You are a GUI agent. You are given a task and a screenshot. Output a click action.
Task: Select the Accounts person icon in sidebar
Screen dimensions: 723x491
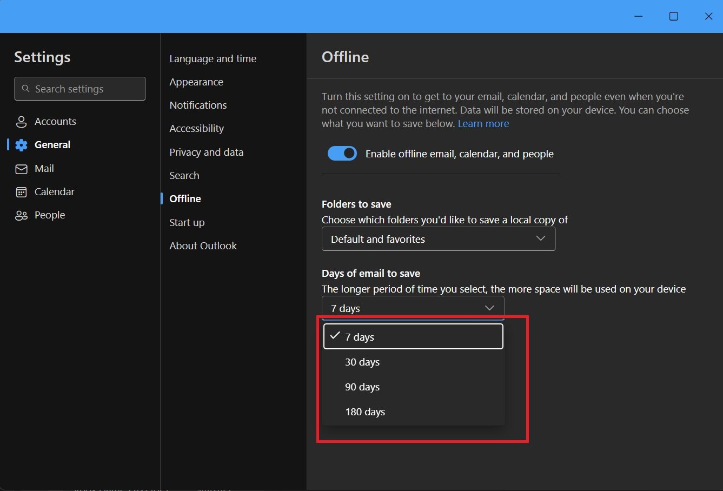[21, 121]
